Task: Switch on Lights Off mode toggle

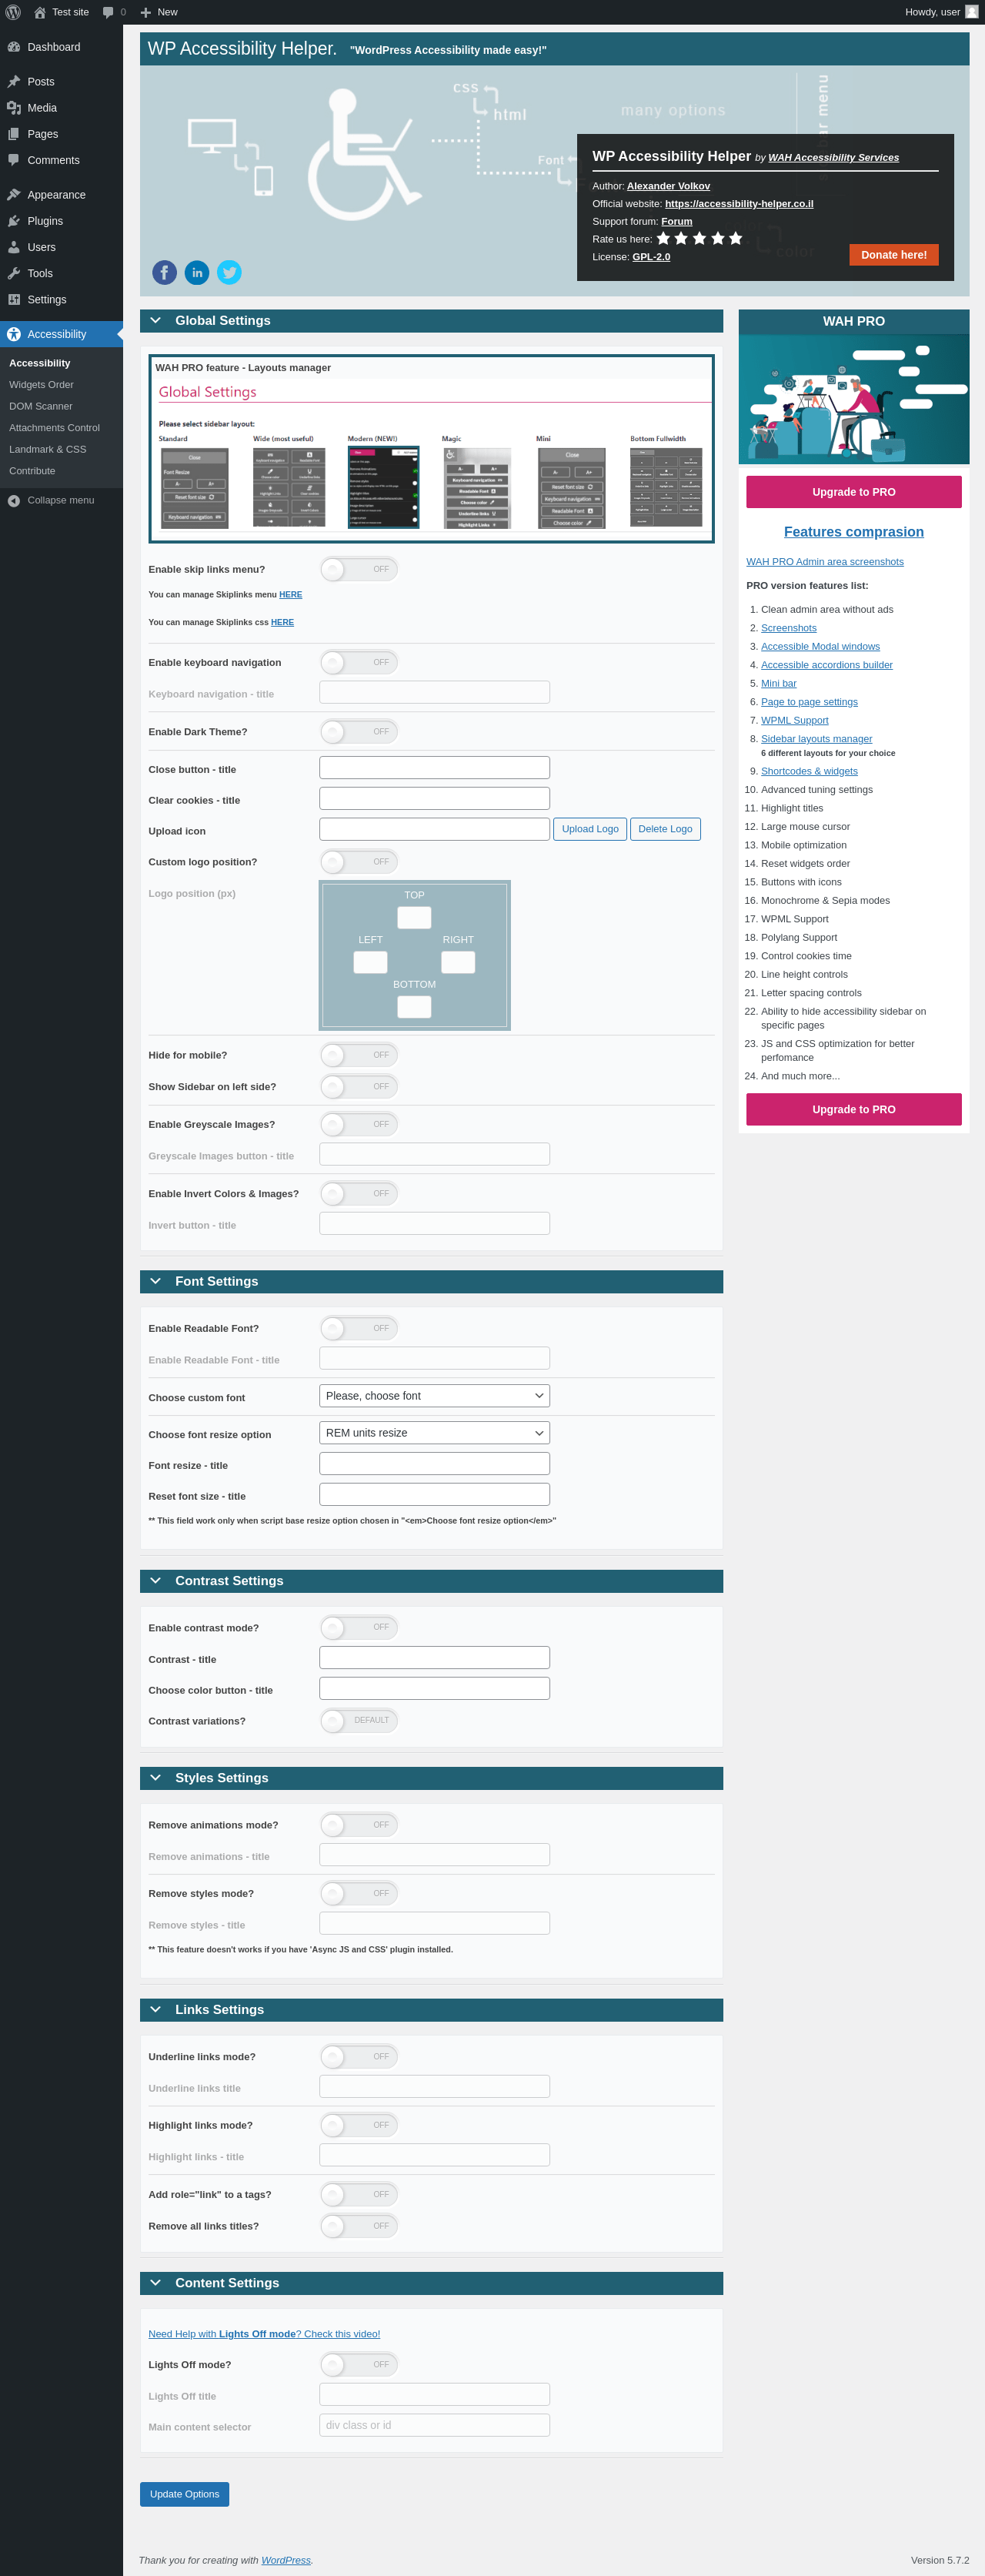Action: tap(359, 2364)
